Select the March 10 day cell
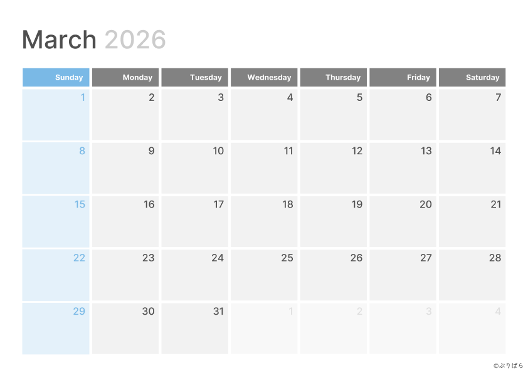The width and height of the screenshot is (528, 373). tap(194, 168)
